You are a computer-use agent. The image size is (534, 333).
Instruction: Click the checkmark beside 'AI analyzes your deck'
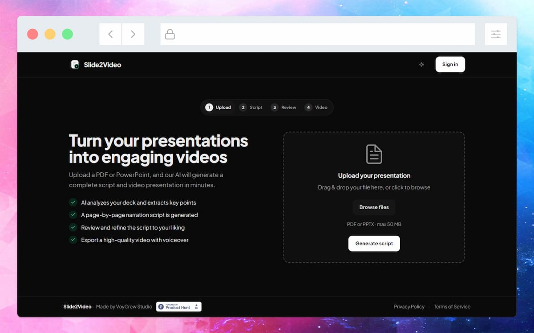pyautogui.click(x=73, y=202)
